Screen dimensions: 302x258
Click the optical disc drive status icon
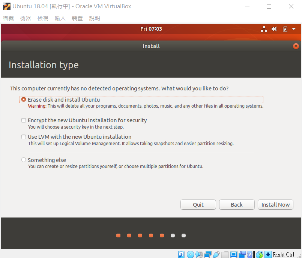tap(190, 254)
